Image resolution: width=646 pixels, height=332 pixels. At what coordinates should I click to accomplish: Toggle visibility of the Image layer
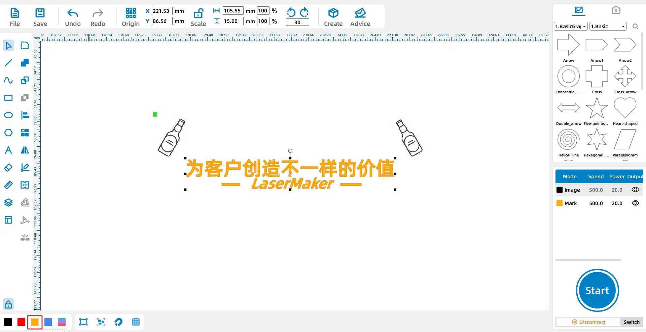pyautogui.click(x=635, y=190)
